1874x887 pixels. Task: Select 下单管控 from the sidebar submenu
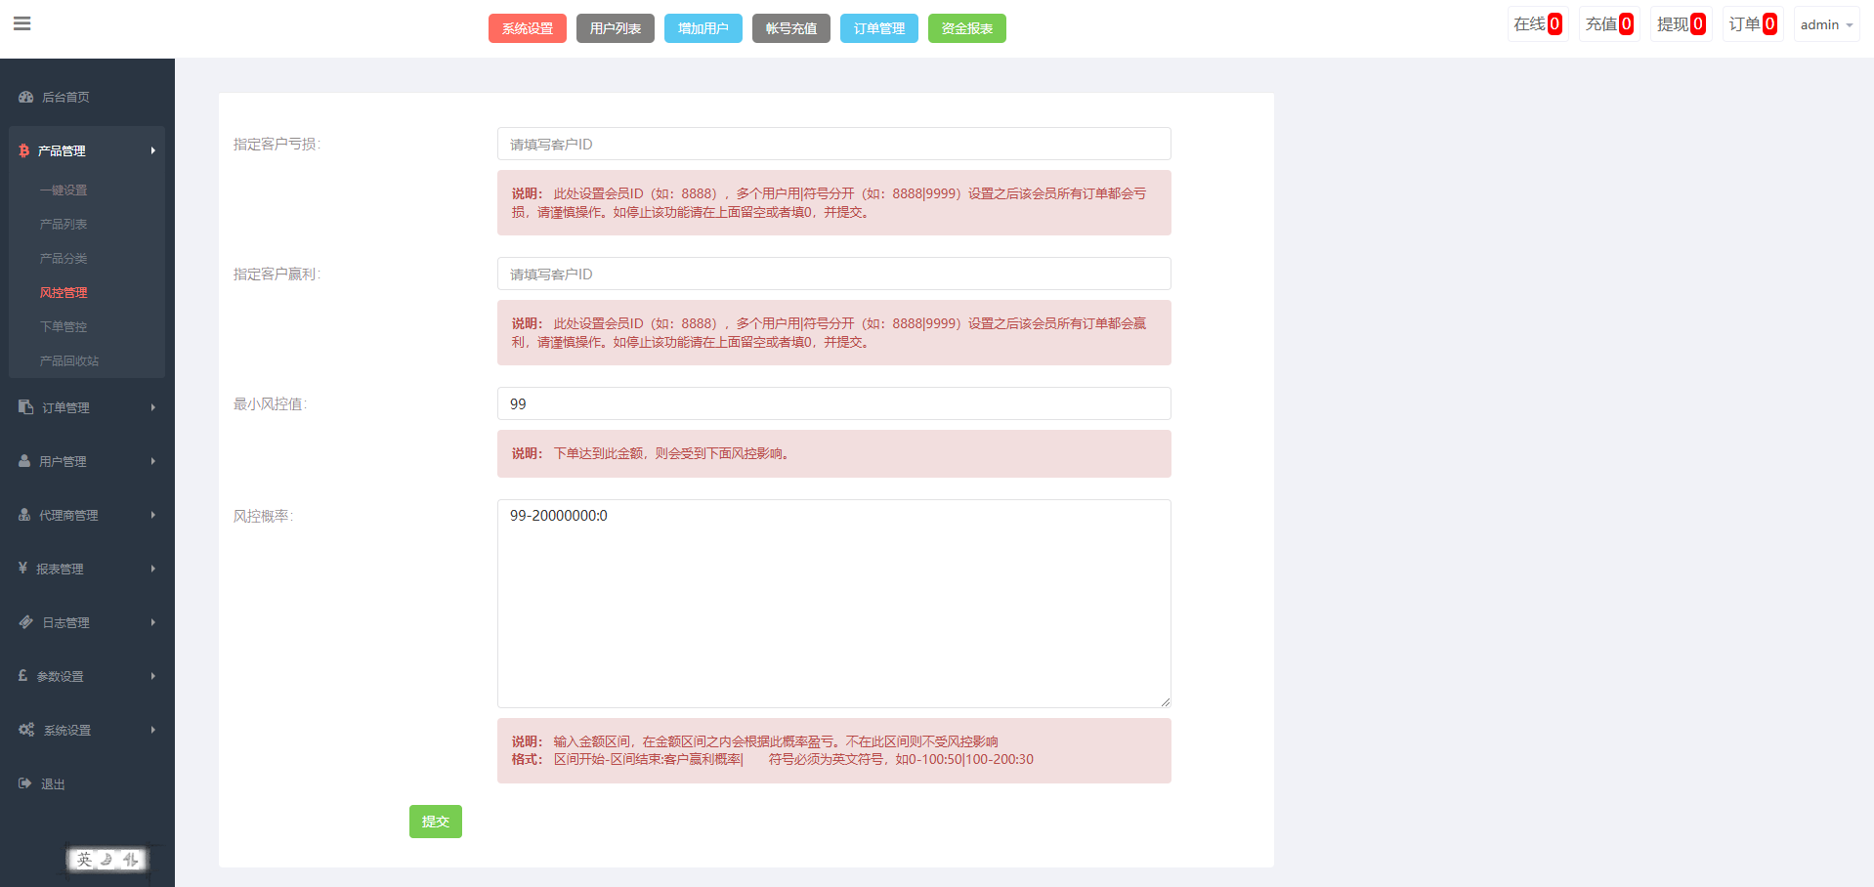[x=64, y=327]
